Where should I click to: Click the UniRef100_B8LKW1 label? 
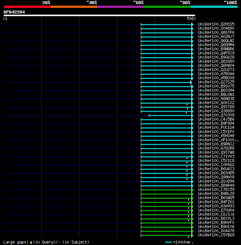click(216, 95)
